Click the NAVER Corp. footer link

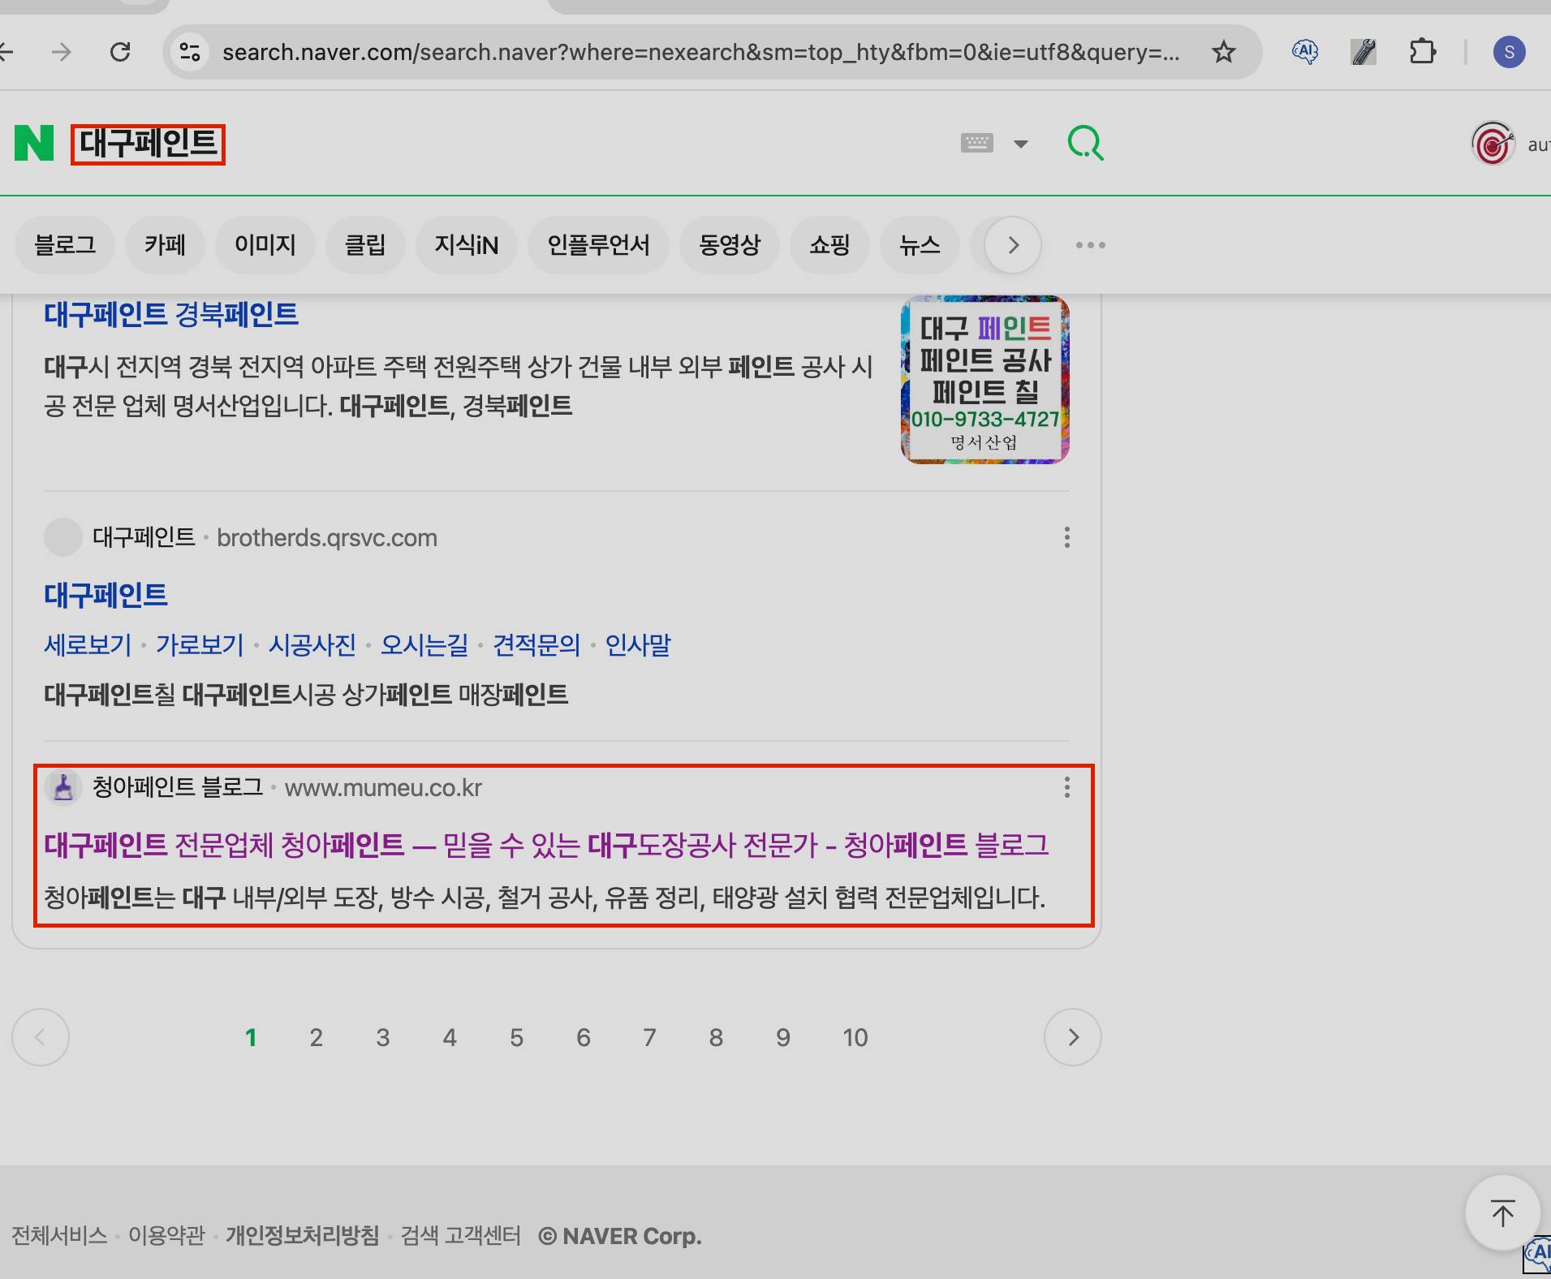coord(620,1236)
